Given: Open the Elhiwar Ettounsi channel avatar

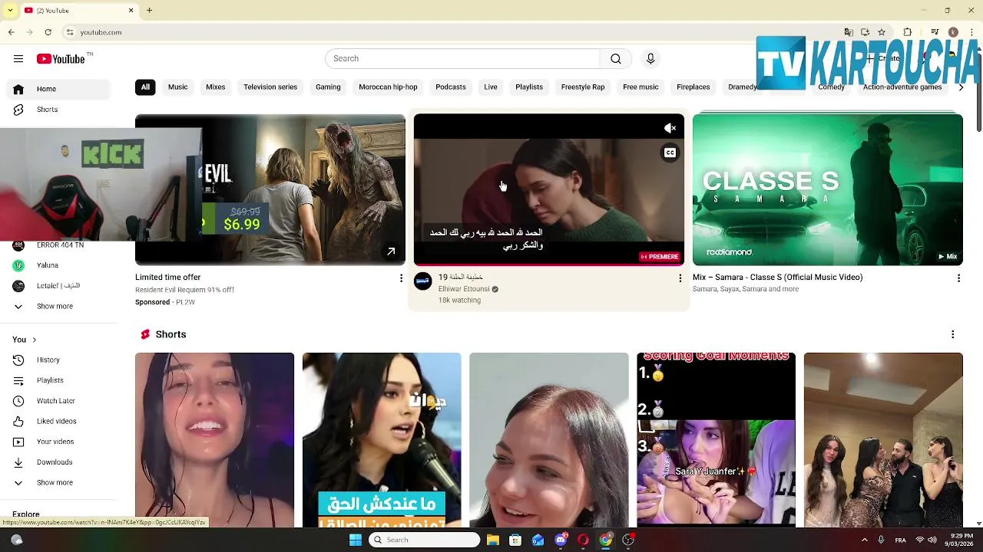Looking at the screenshot, I should (423, 281).
